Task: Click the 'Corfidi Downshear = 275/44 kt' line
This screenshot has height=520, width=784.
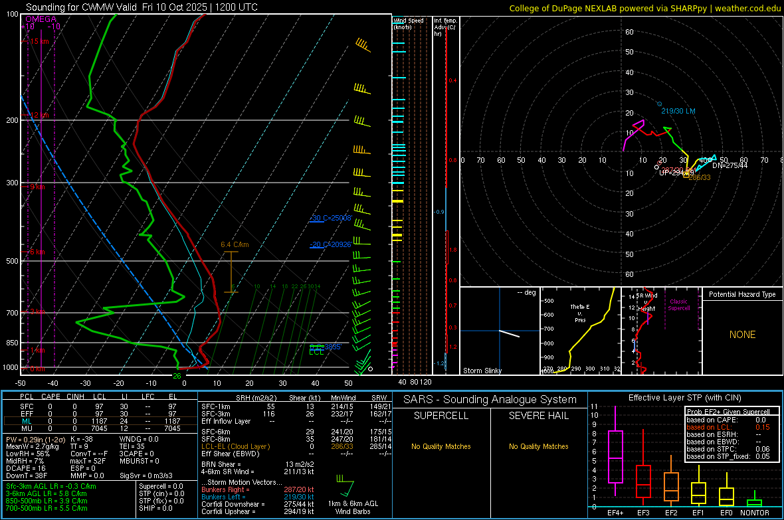Action: [258, 505]
